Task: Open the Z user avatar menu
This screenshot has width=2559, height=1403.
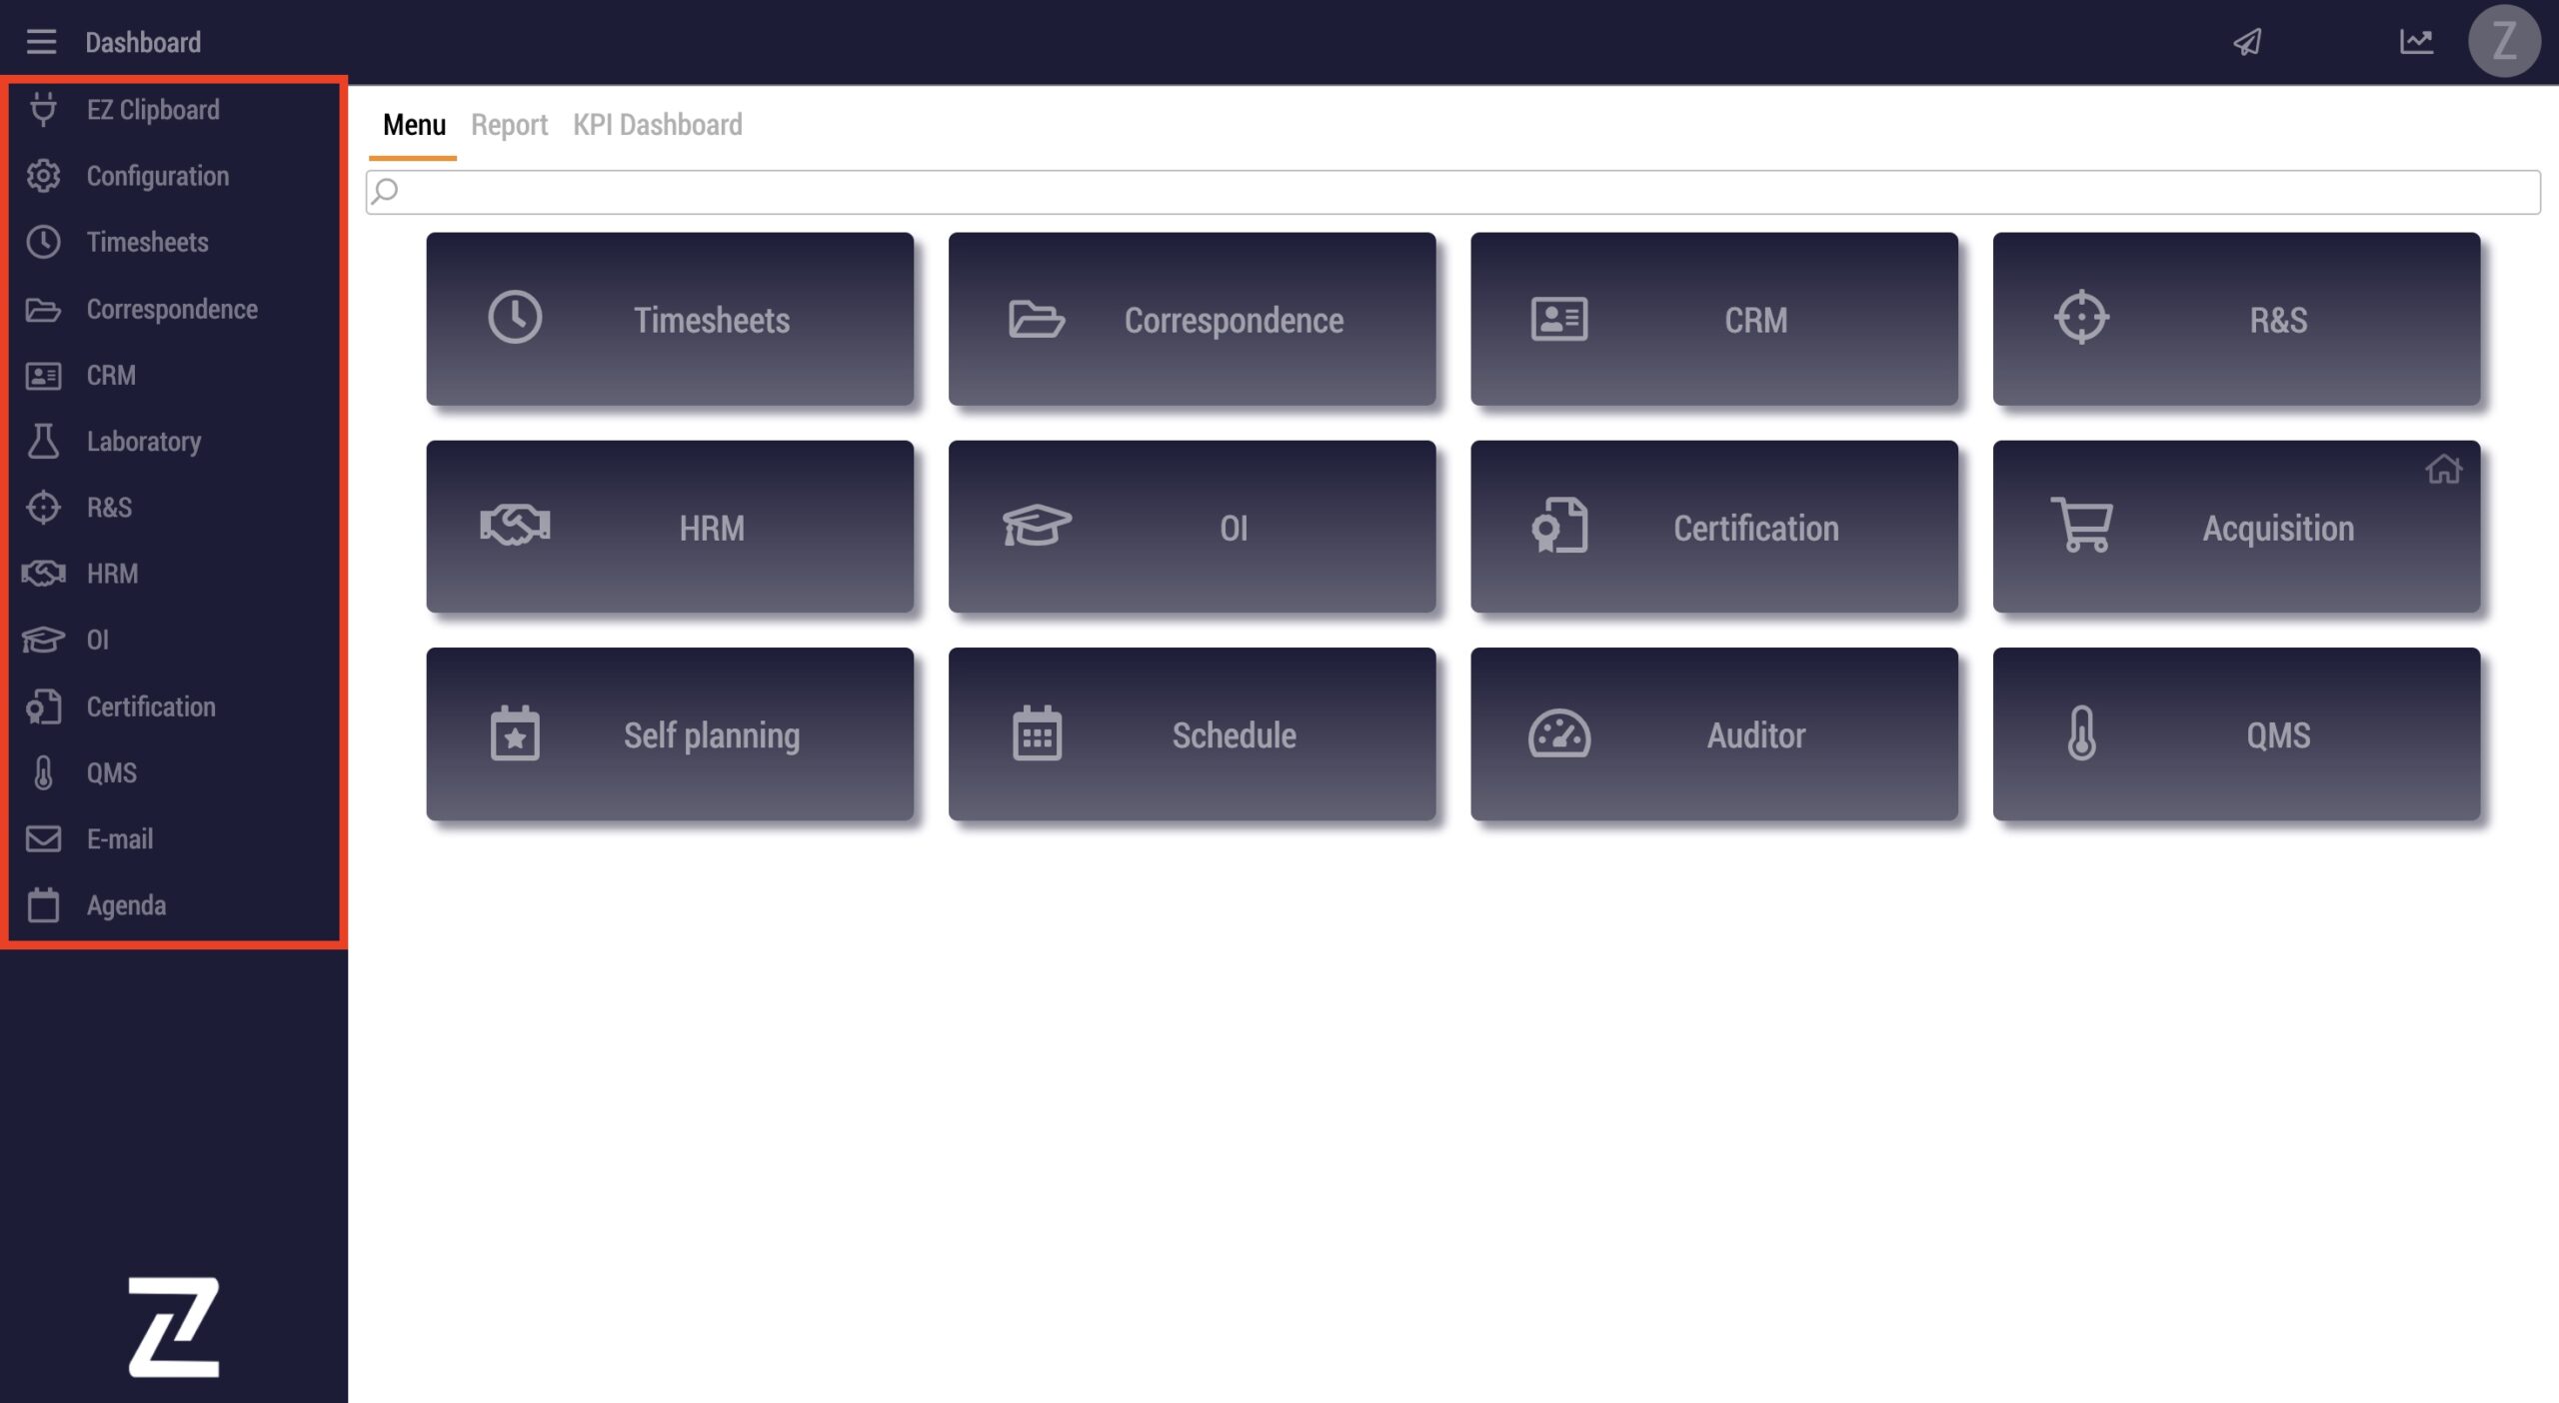Action: coord(2504,42)
